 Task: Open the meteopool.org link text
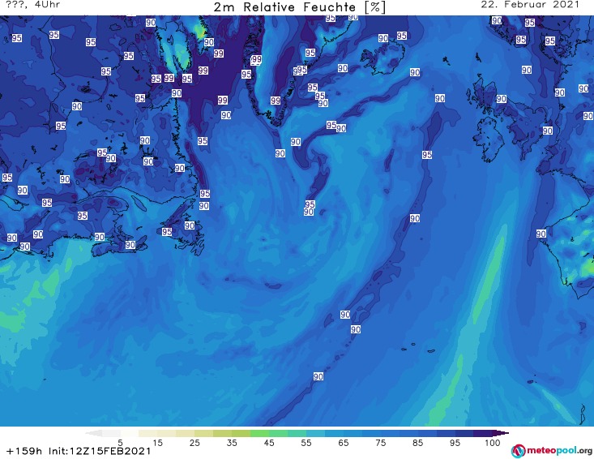tap(559, 451)
